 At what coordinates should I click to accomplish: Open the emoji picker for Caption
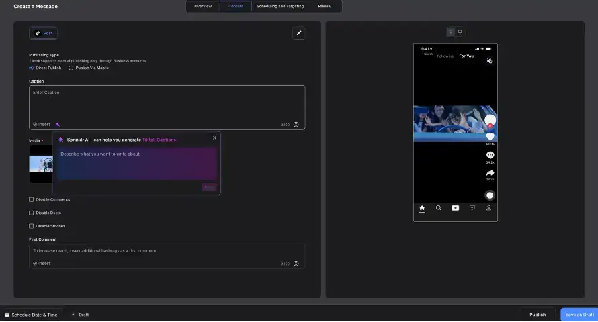click(296, 125)
